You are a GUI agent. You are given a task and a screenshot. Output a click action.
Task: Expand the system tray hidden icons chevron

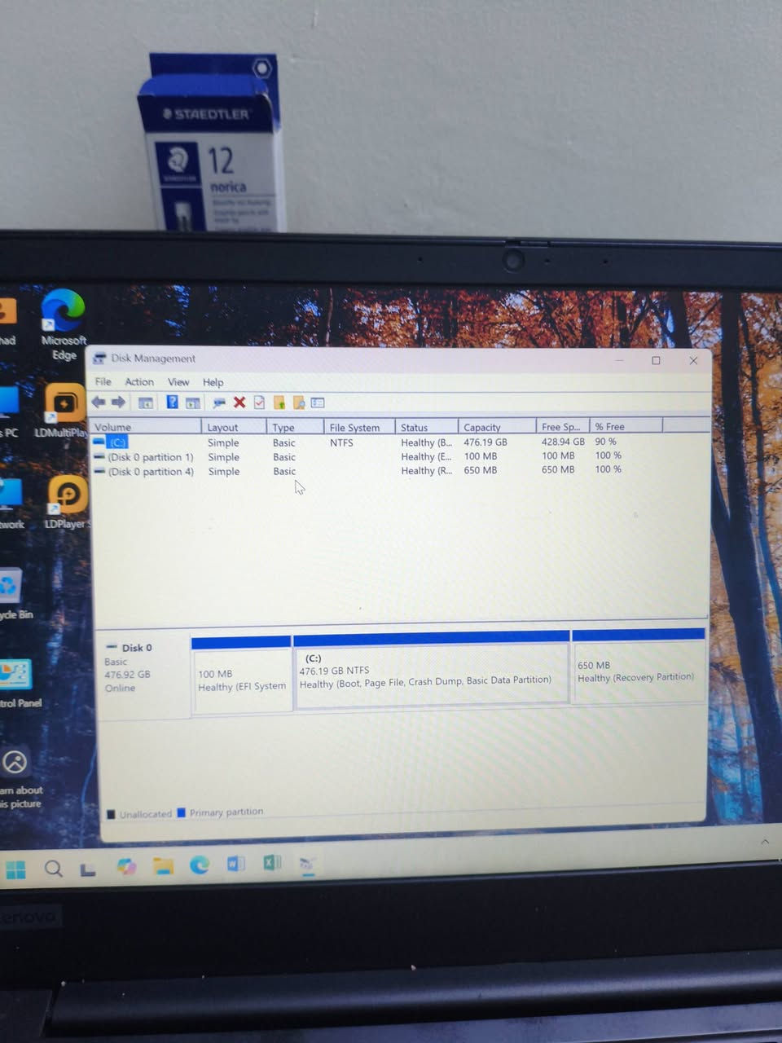pyautogui.click(x=765, y=841)
